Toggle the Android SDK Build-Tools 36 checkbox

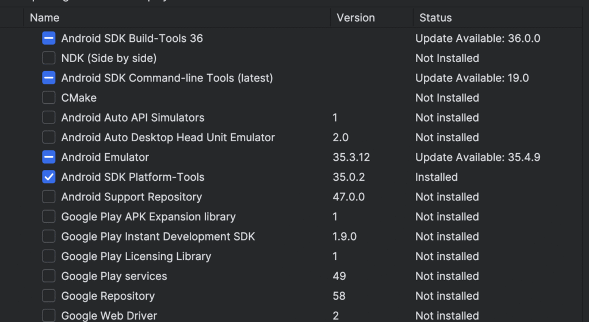[x=49, y=38]
